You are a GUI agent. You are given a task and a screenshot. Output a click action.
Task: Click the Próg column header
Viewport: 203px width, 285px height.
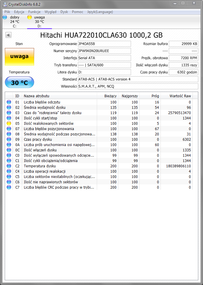pyautogui.click(x=150, y=96)
